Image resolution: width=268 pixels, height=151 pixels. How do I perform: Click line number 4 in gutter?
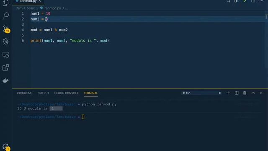tap(23, 30)
